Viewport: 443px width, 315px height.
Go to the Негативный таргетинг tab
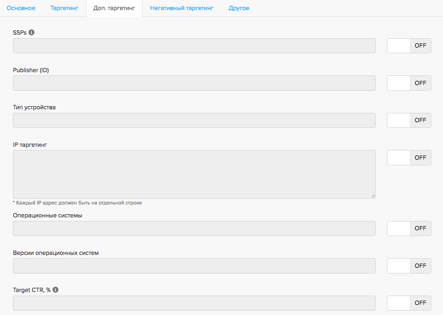point(182,8)
